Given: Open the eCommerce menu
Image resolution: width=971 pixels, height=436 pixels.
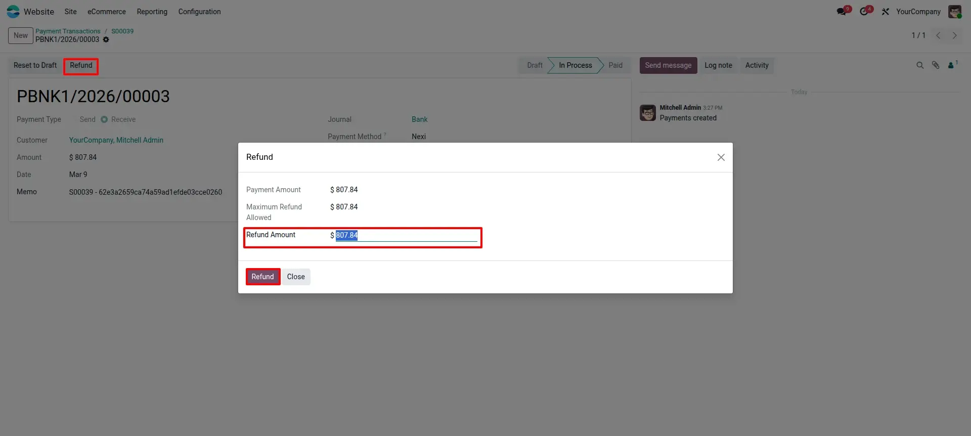Looking at the screenshot, I should coord(107,12).
